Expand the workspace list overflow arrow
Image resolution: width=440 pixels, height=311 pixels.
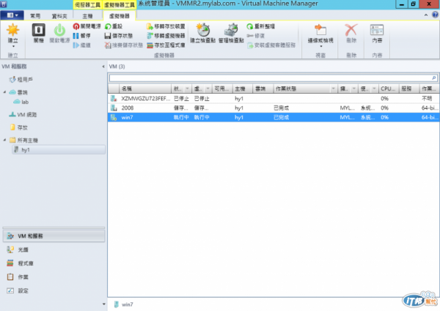pos(104,304)
